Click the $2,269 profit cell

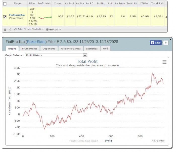[x=101, y=16]
